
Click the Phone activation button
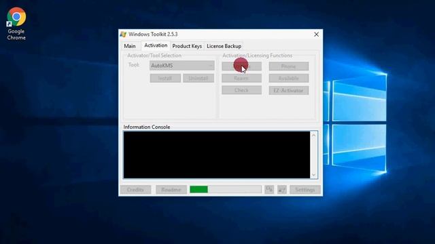tap(288, 66)
